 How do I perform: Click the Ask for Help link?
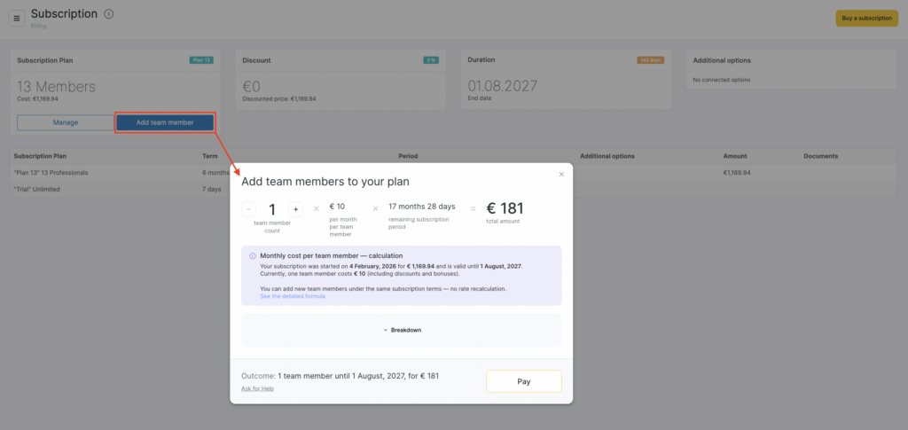pyautogui.click(x=257, y=388)
